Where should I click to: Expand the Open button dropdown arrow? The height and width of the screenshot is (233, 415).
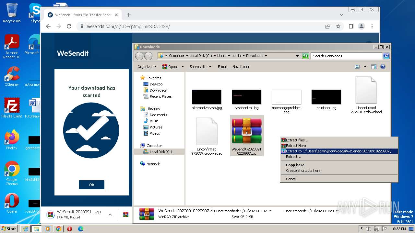click(x=183, y=67)
